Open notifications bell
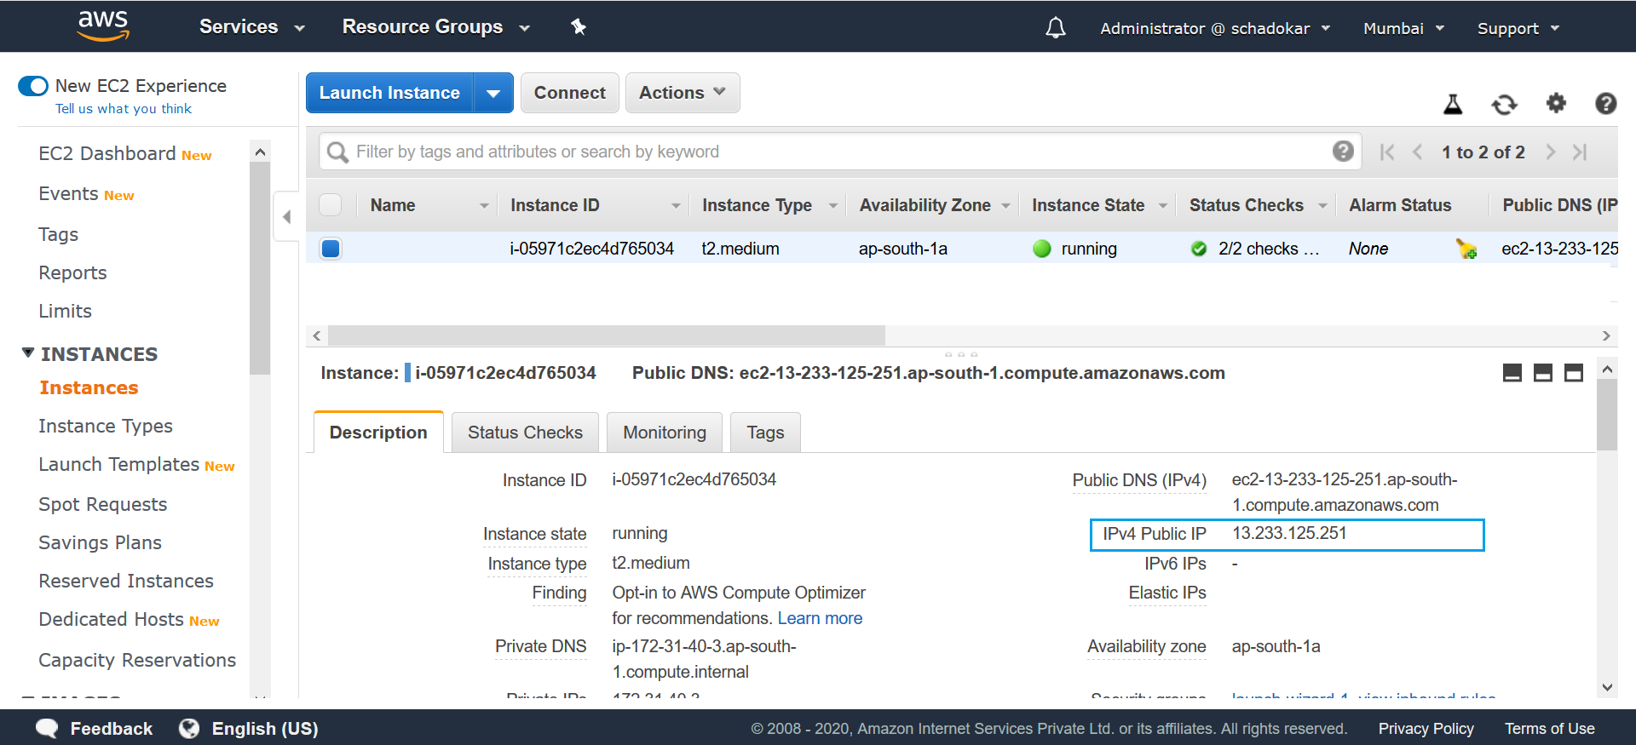 tap(1056, 28)
